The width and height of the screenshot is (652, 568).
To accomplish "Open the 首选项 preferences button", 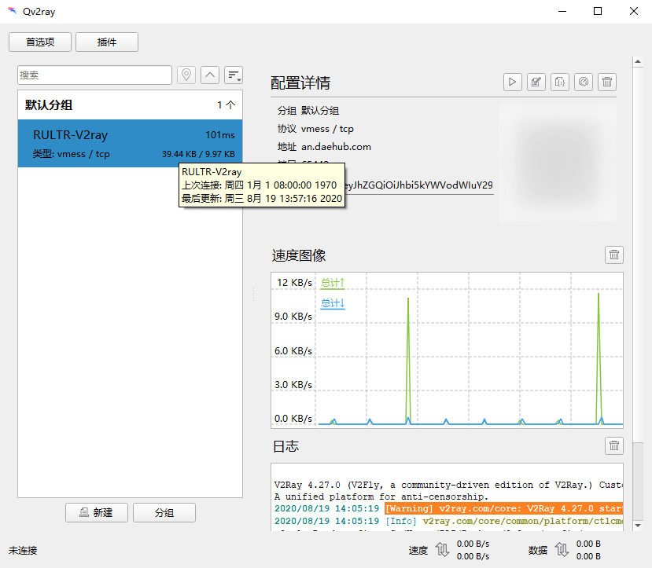I will pos(40,42).
